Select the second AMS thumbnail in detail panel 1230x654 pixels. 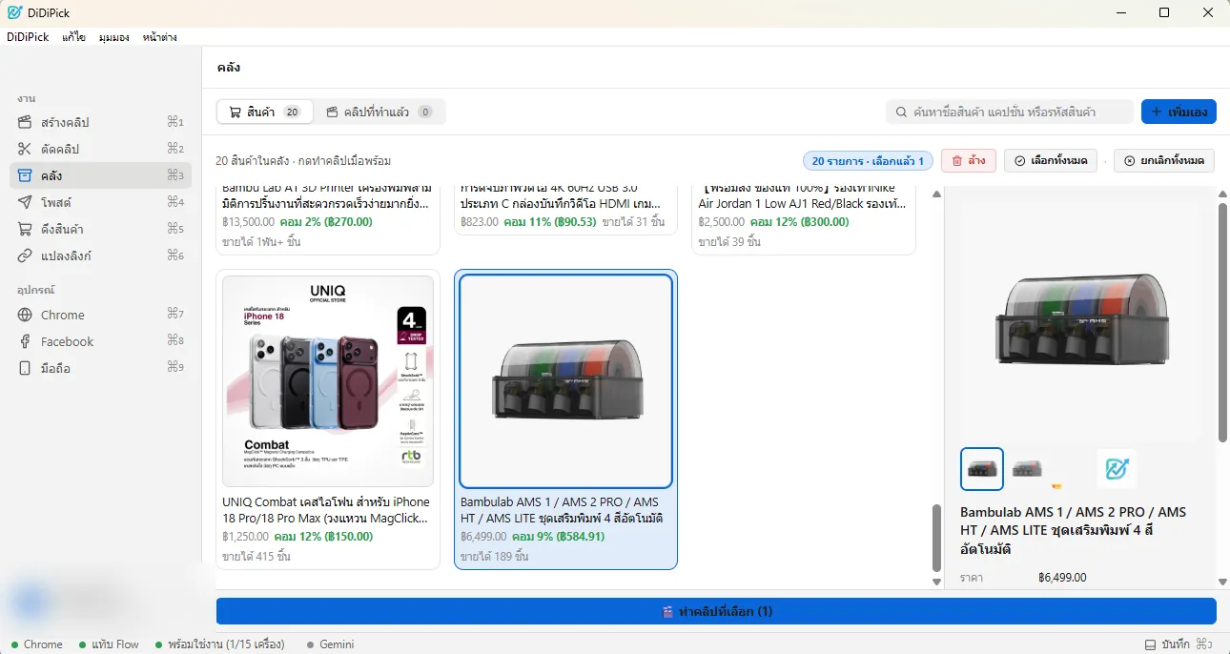(x=1027, y=468)
